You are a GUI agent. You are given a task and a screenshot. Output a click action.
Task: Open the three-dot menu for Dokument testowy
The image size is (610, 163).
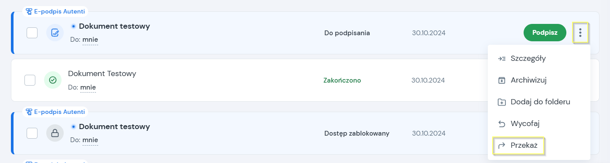[x=580, y=33]
